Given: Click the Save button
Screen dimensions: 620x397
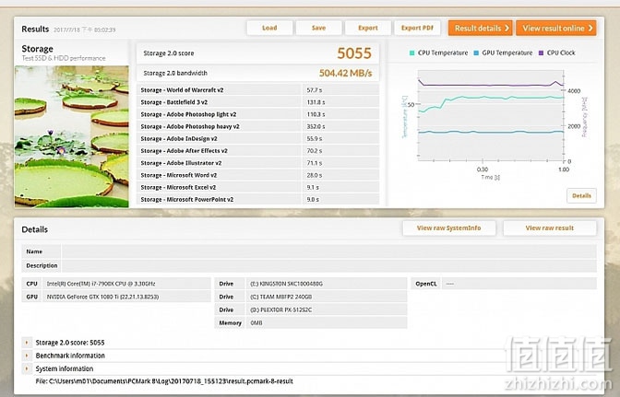Looking at the screenshot, I should tap(318, 28).
